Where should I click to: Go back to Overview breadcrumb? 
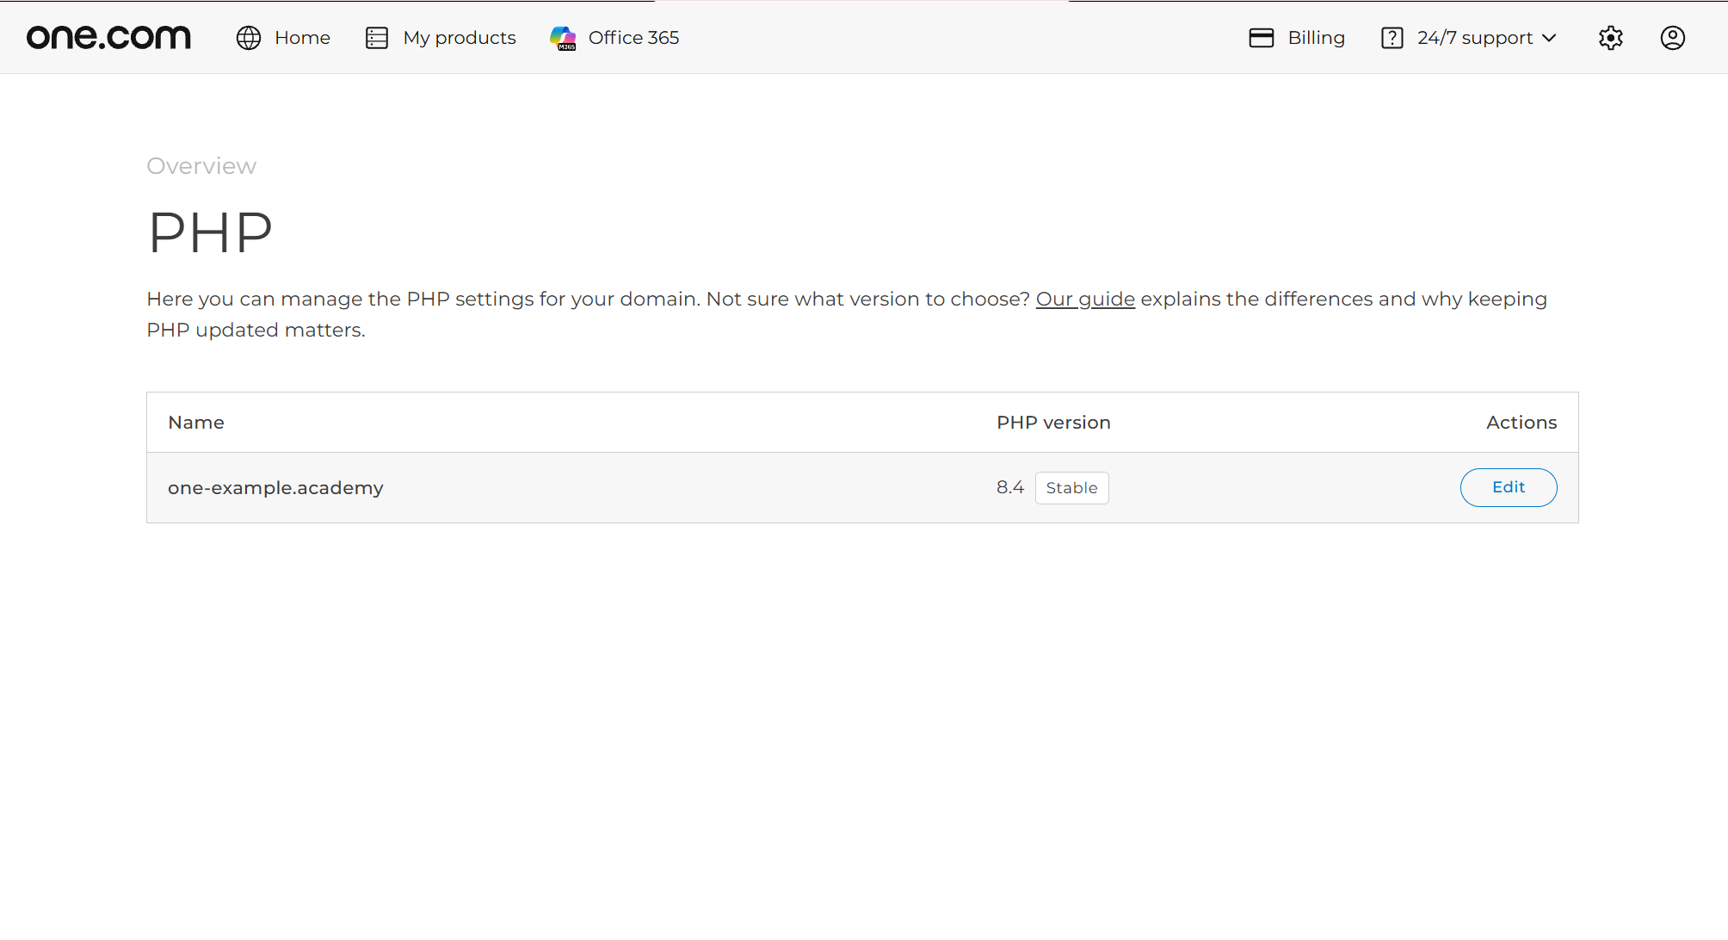click(201, 166)
